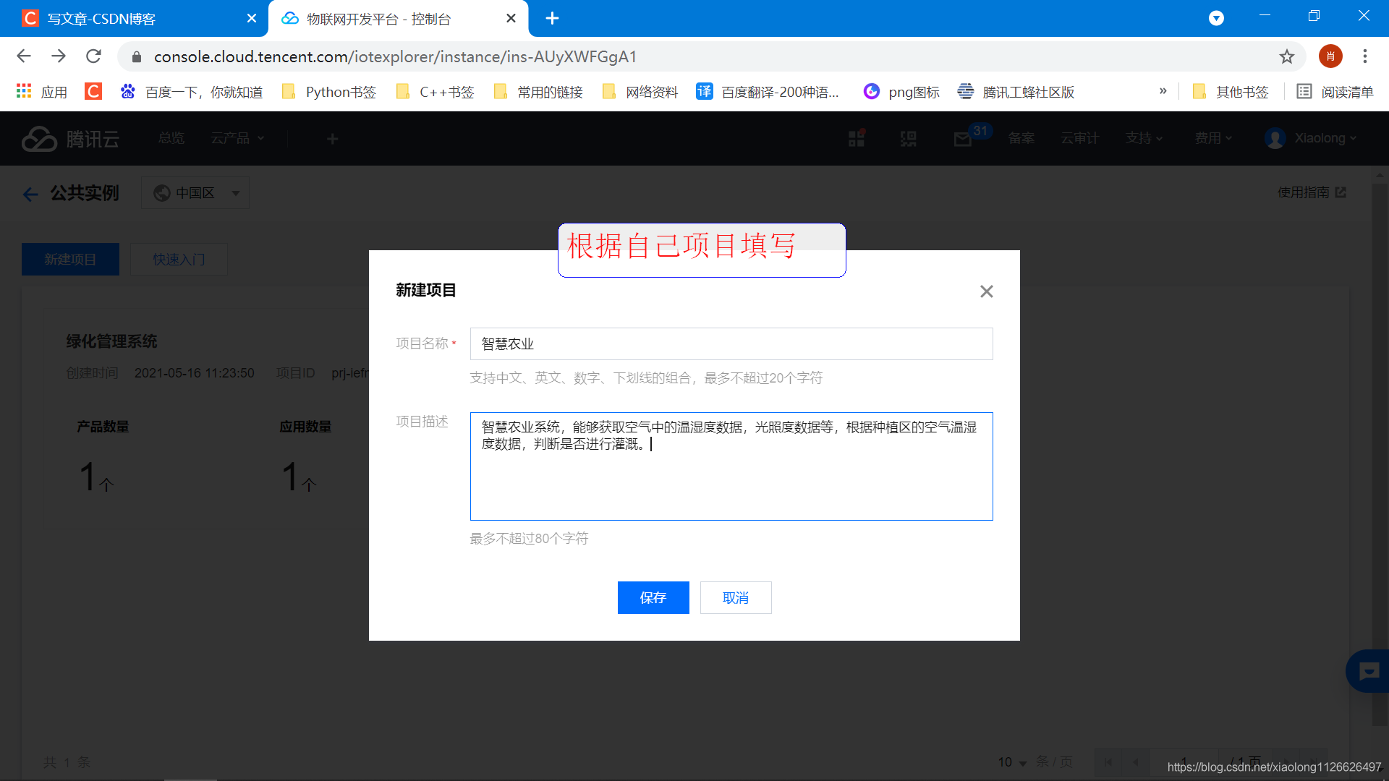Open 百度翻译 bookmark link
Screen dimensions: 1389x781
[x=768, y=92]
